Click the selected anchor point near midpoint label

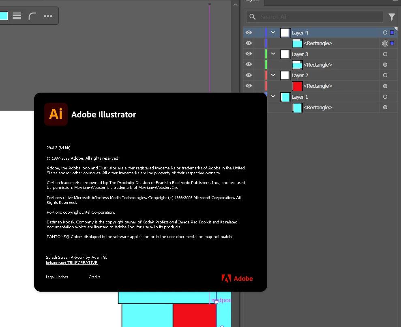click(217, 302)
